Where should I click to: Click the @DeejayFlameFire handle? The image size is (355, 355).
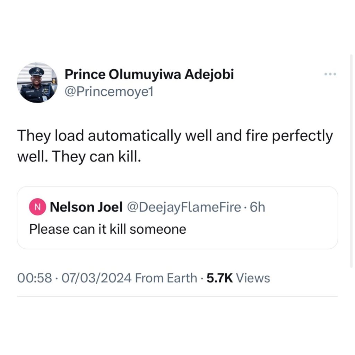184,207
